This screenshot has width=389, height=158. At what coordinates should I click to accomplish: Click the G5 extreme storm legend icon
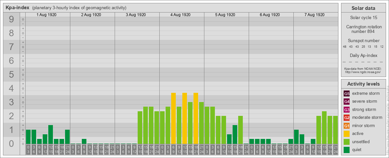[x=347, y=93]
